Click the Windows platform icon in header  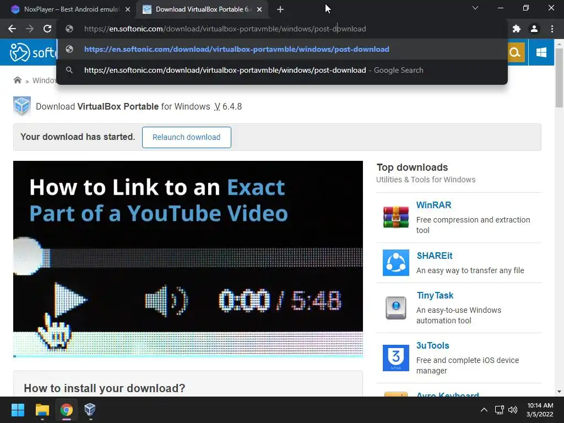click(541, 52)
